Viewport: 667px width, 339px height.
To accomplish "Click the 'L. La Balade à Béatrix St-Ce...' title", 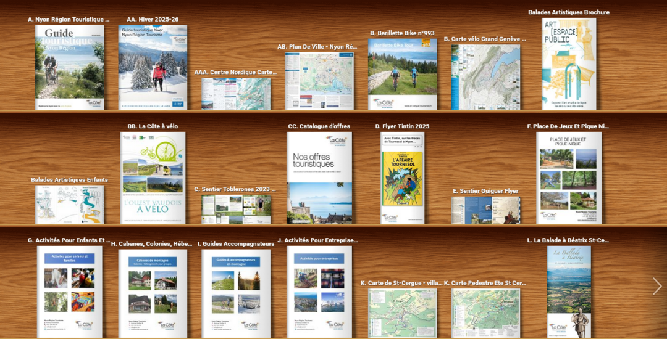I will [568, 240].
